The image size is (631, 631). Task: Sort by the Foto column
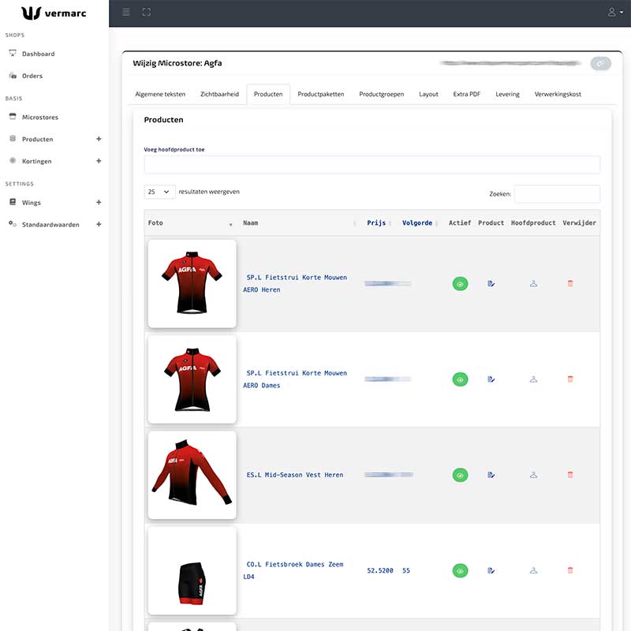pyautogui.click(x=191, y=223)
